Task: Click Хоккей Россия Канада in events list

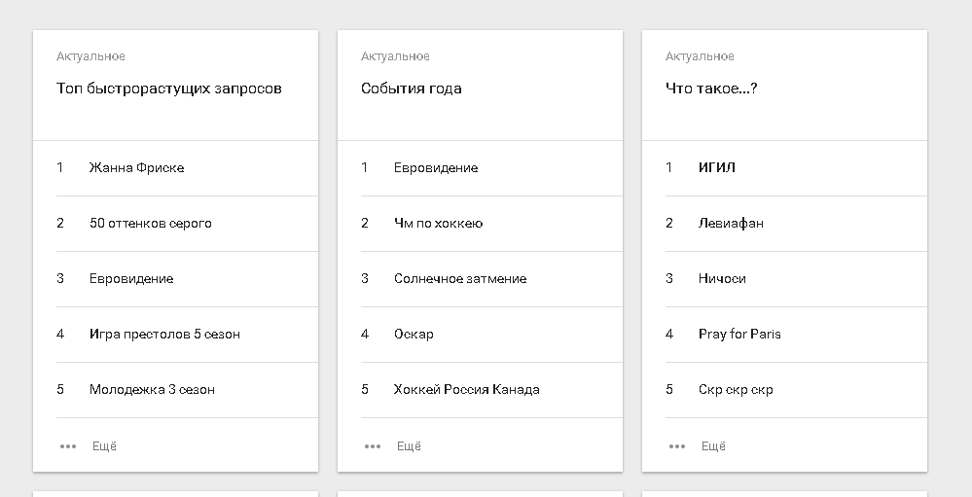Action: coord(466,389)
